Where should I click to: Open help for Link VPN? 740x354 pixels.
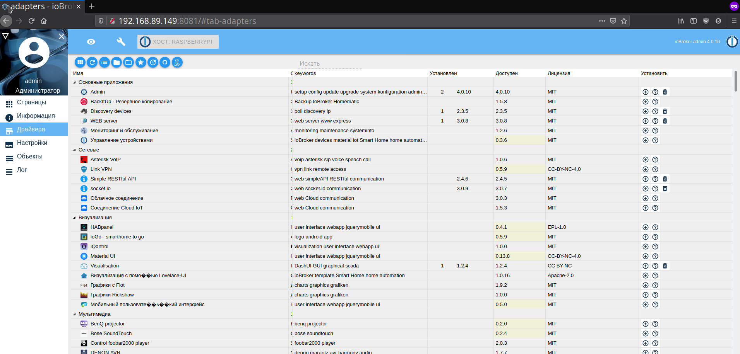(655, 169)
